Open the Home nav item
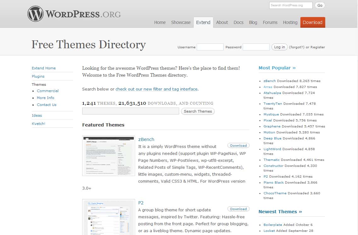 tap(160, 22)
